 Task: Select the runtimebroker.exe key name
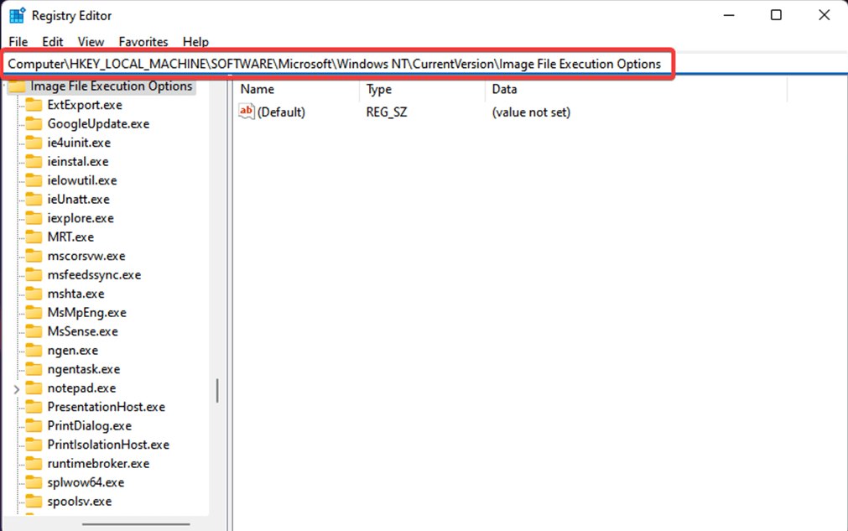[x=98, y=464]
